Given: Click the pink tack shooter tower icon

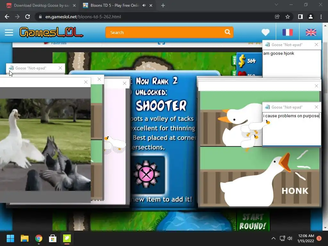Looking at the screenshot, I should tap(146, 174).
